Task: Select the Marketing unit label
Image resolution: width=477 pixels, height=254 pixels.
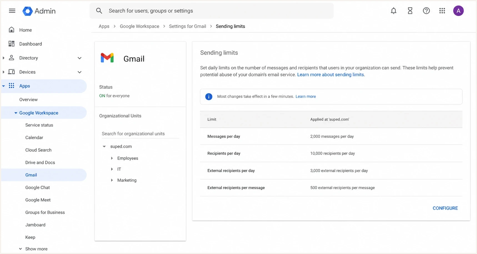Action: [x=127, y=180]
